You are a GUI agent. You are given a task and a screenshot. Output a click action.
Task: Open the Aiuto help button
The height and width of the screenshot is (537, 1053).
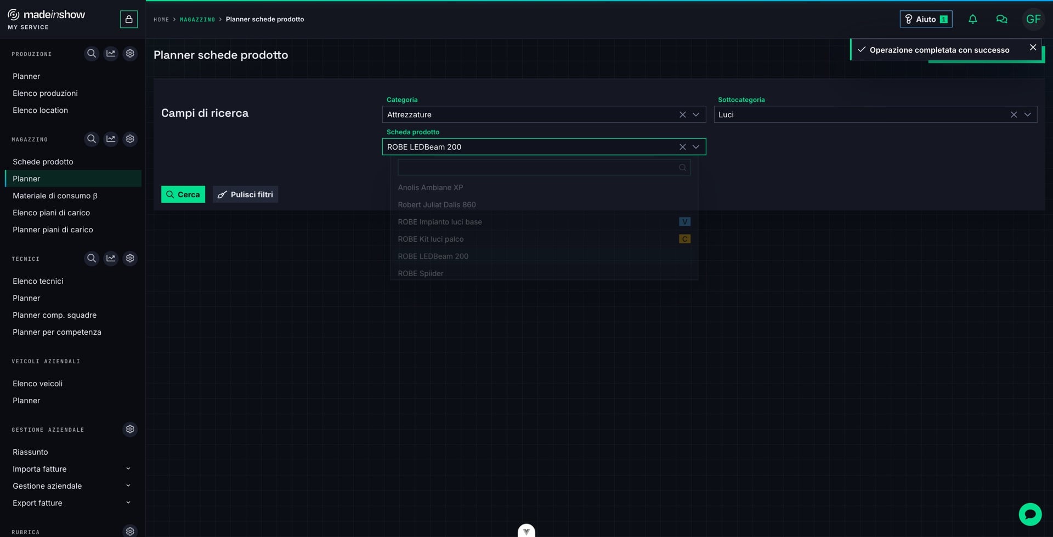pos(926,19)
